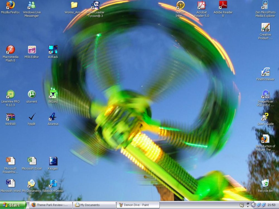Open the Worms_Arm folder

73,5
